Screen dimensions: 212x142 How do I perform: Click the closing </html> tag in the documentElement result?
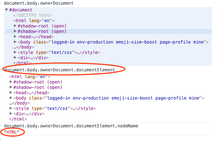point(18,119)
